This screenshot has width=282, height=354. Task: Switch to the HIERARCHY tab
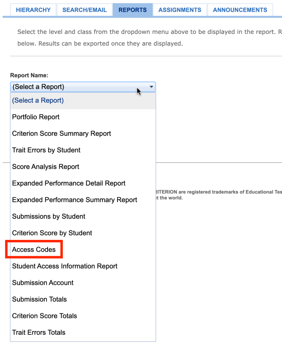33,10
